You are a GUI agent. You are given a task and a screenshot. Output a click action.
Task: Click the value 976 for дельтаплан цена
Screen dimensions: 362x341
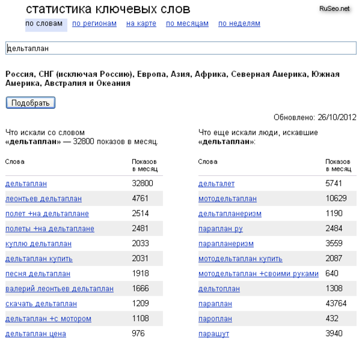[x=138, y=334]
